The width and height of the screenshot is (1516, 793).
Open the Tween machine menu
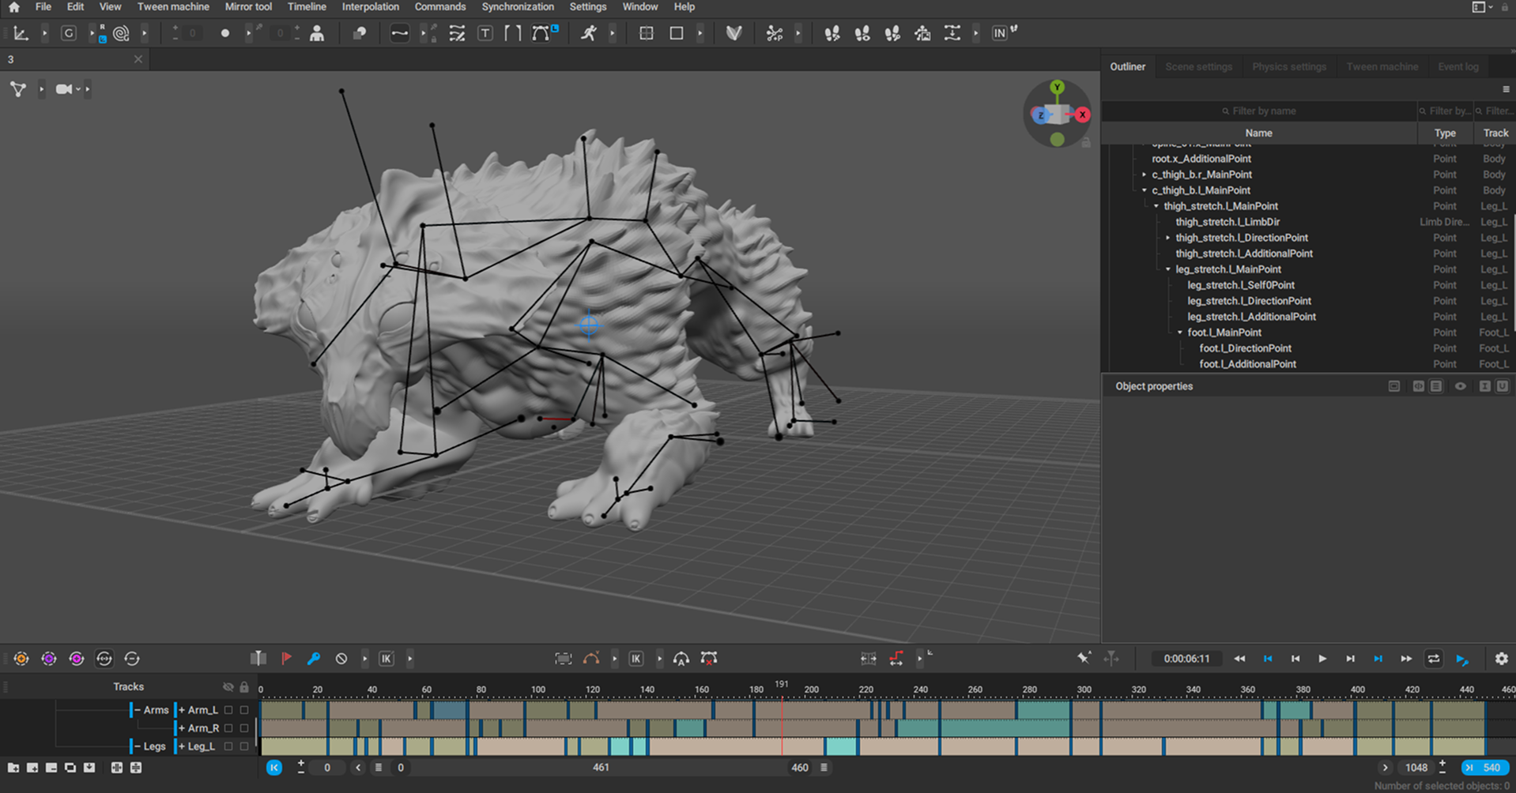[173, 7]
